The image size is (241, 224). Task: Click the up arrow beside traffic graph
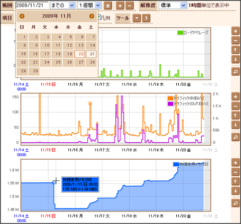click(235, 116)
